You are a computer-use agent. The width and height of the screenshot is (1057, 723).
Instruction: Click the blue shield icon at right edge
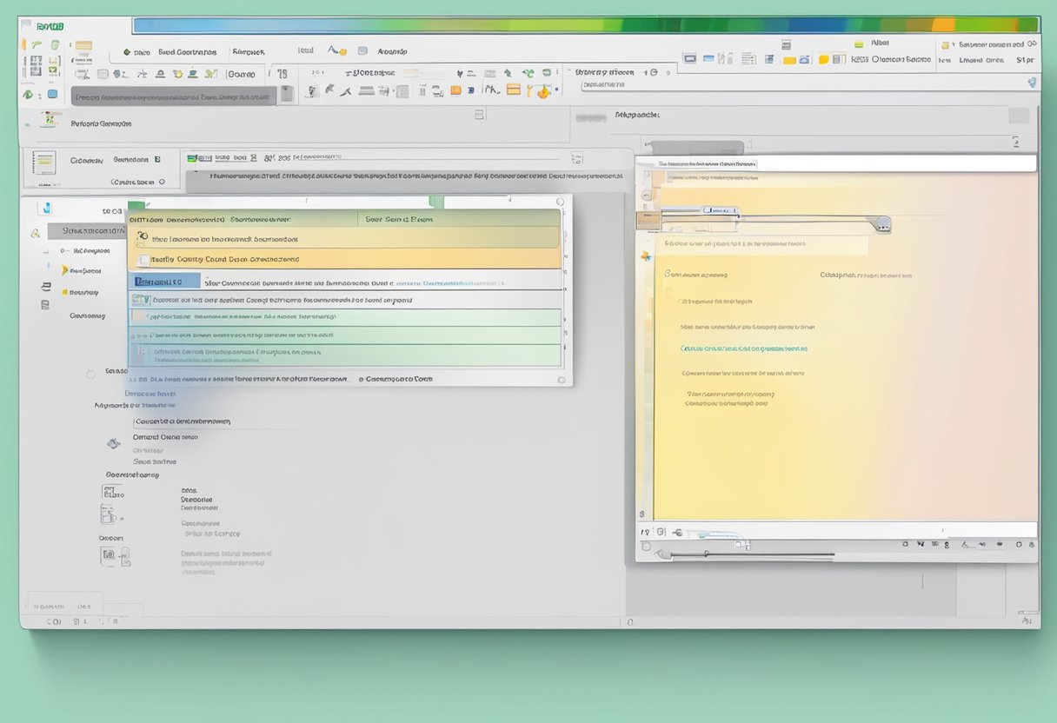(x=1032, y=83)
